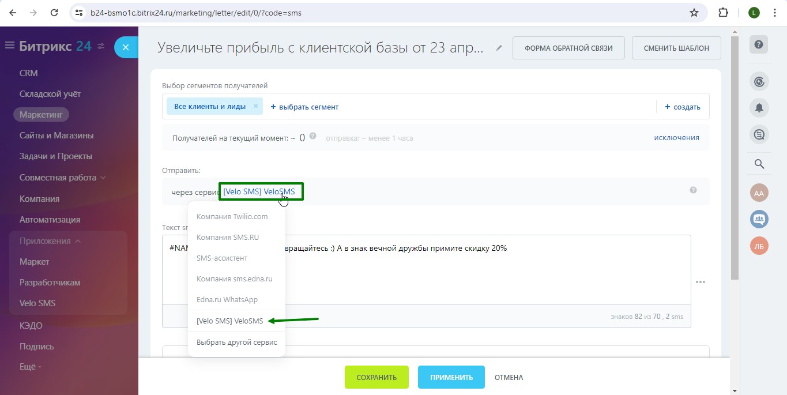This screenshot has height=395, width=787.
Task: Open the [Velo SMS] VeloSMS service dropdown
Action: (259, 192)
